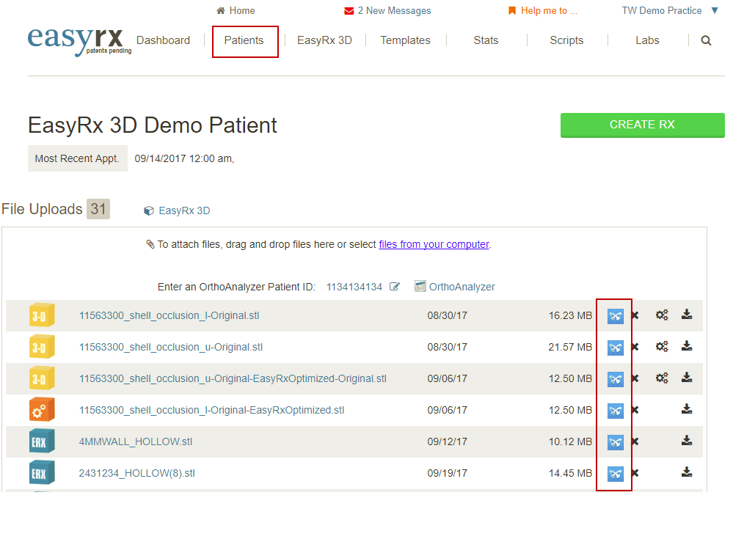This screenshot has width=744, height=539.
Task: Download 11563300_shell_occlusion_u-Original.stl
Action: (x=687, y=346)
